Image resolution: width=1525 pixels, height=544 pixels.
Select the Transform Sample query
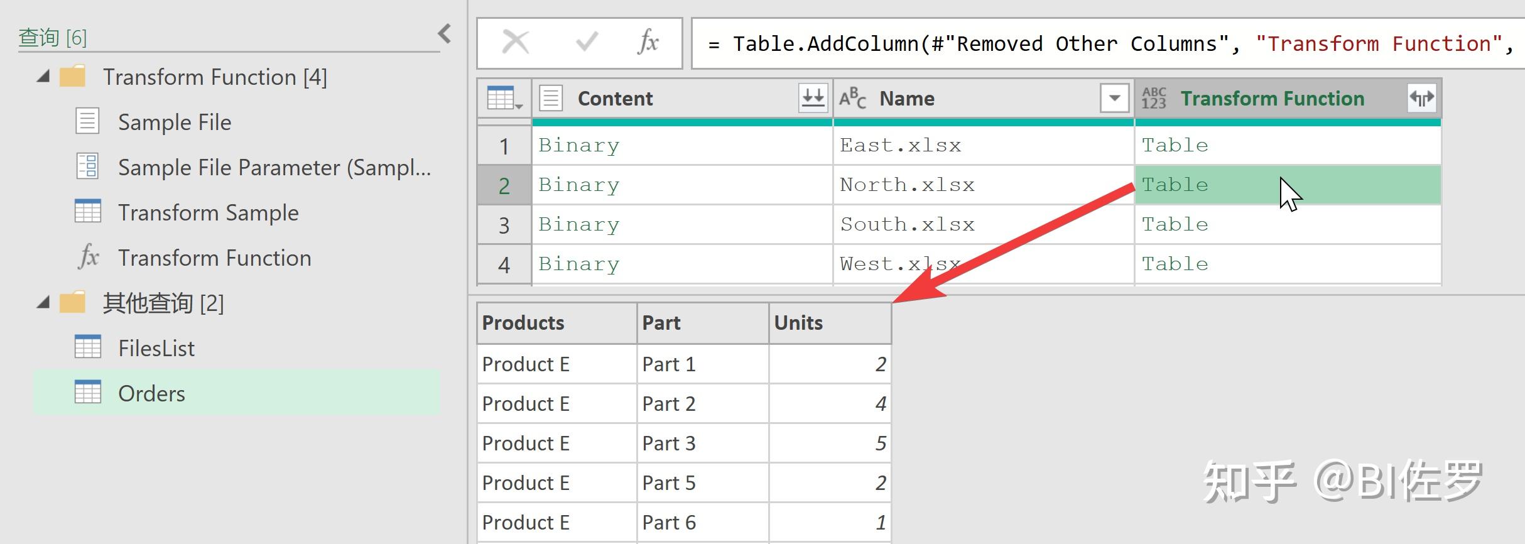[x=208, y=213]
